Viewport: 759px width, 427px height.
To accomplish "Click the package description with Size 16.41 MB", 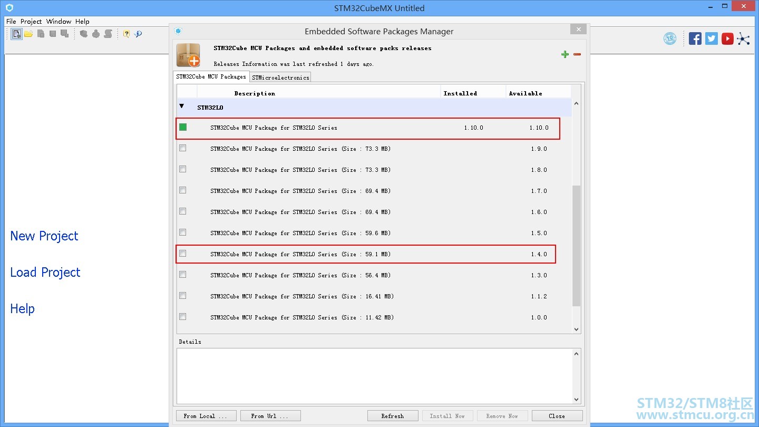I will coord(302,296).
